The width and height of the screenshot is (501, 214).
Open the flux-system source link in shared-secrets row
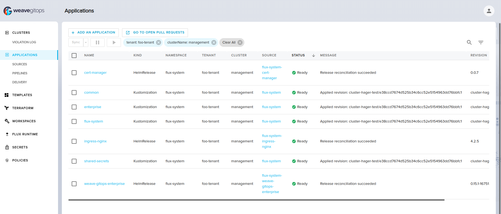click(x=271, y=161)
